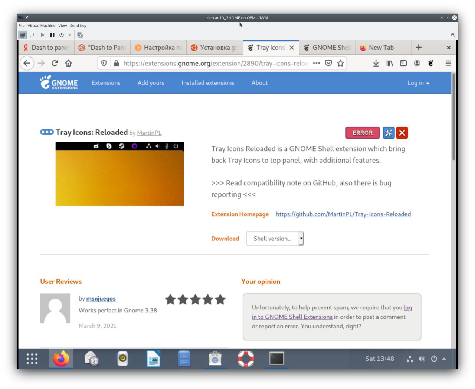Expand the Log in dropdown
The height and width of the screenshot is (389, 475).
coord(418,83)
